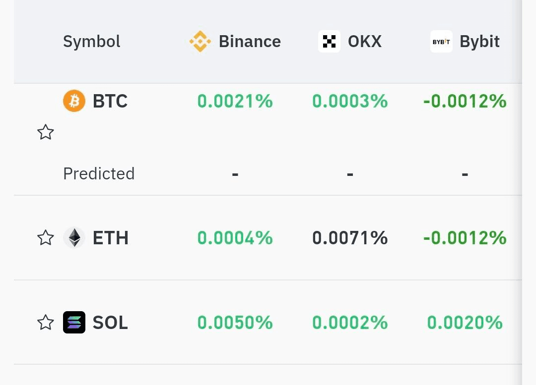Screen dimensions: 536x385
Task: Select the OKX column header text
Action: point(365,41)
